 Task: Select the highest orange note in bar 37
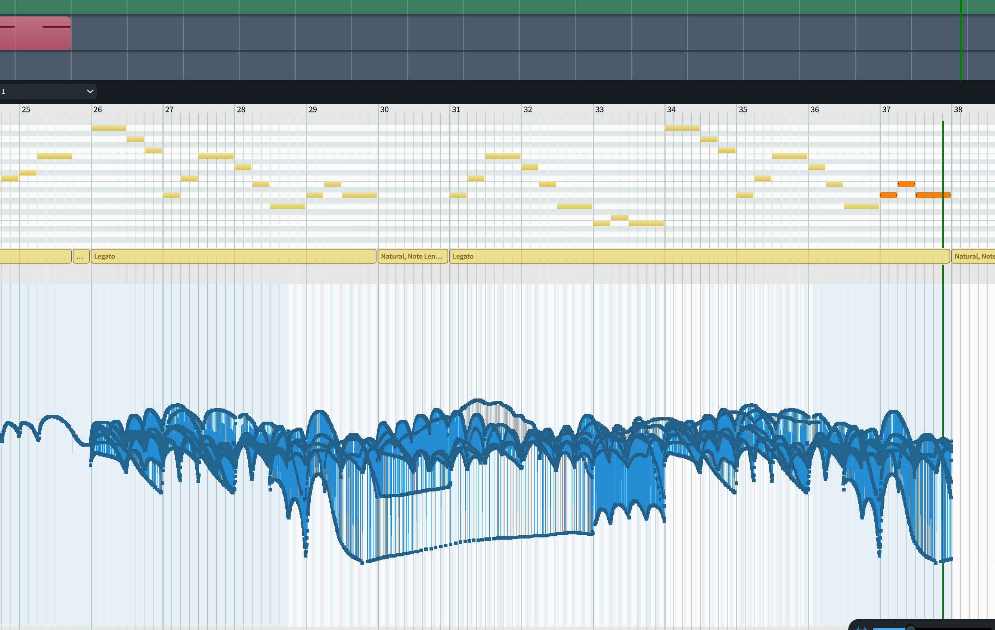point(906,184)
